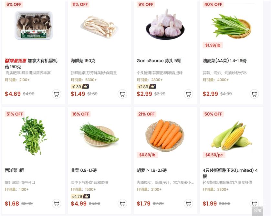Viewport: 271px width, 216px height.
Task: Open the GarlicSource 蒜头 5颗 title link
Action: (x=159, y=61)
